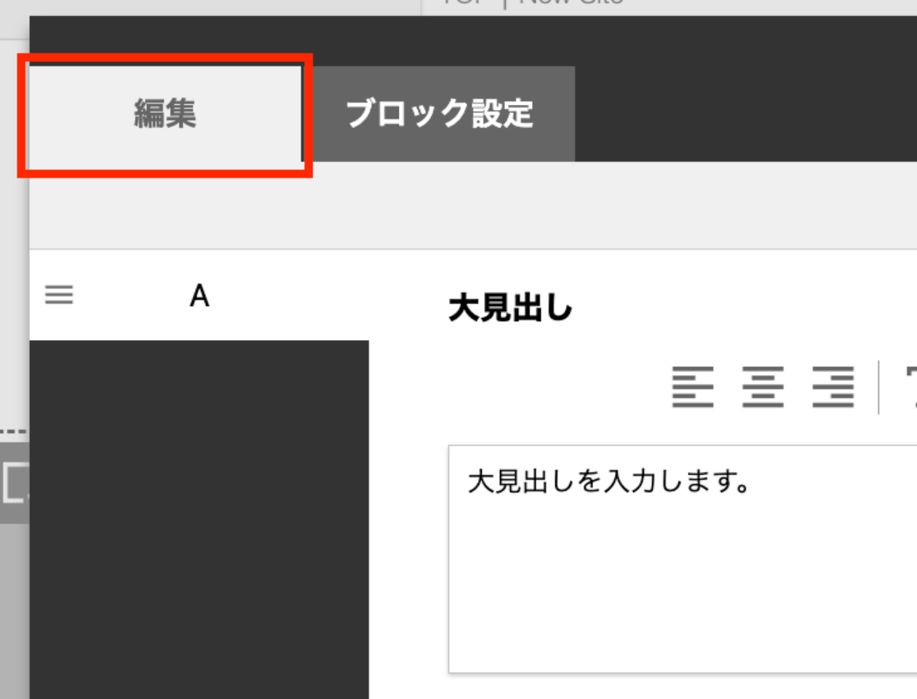The height and width of the screenshot is (699, 917).
Task: Align heading text to the left
Action: pyautogui.click(x=692, y=387)
